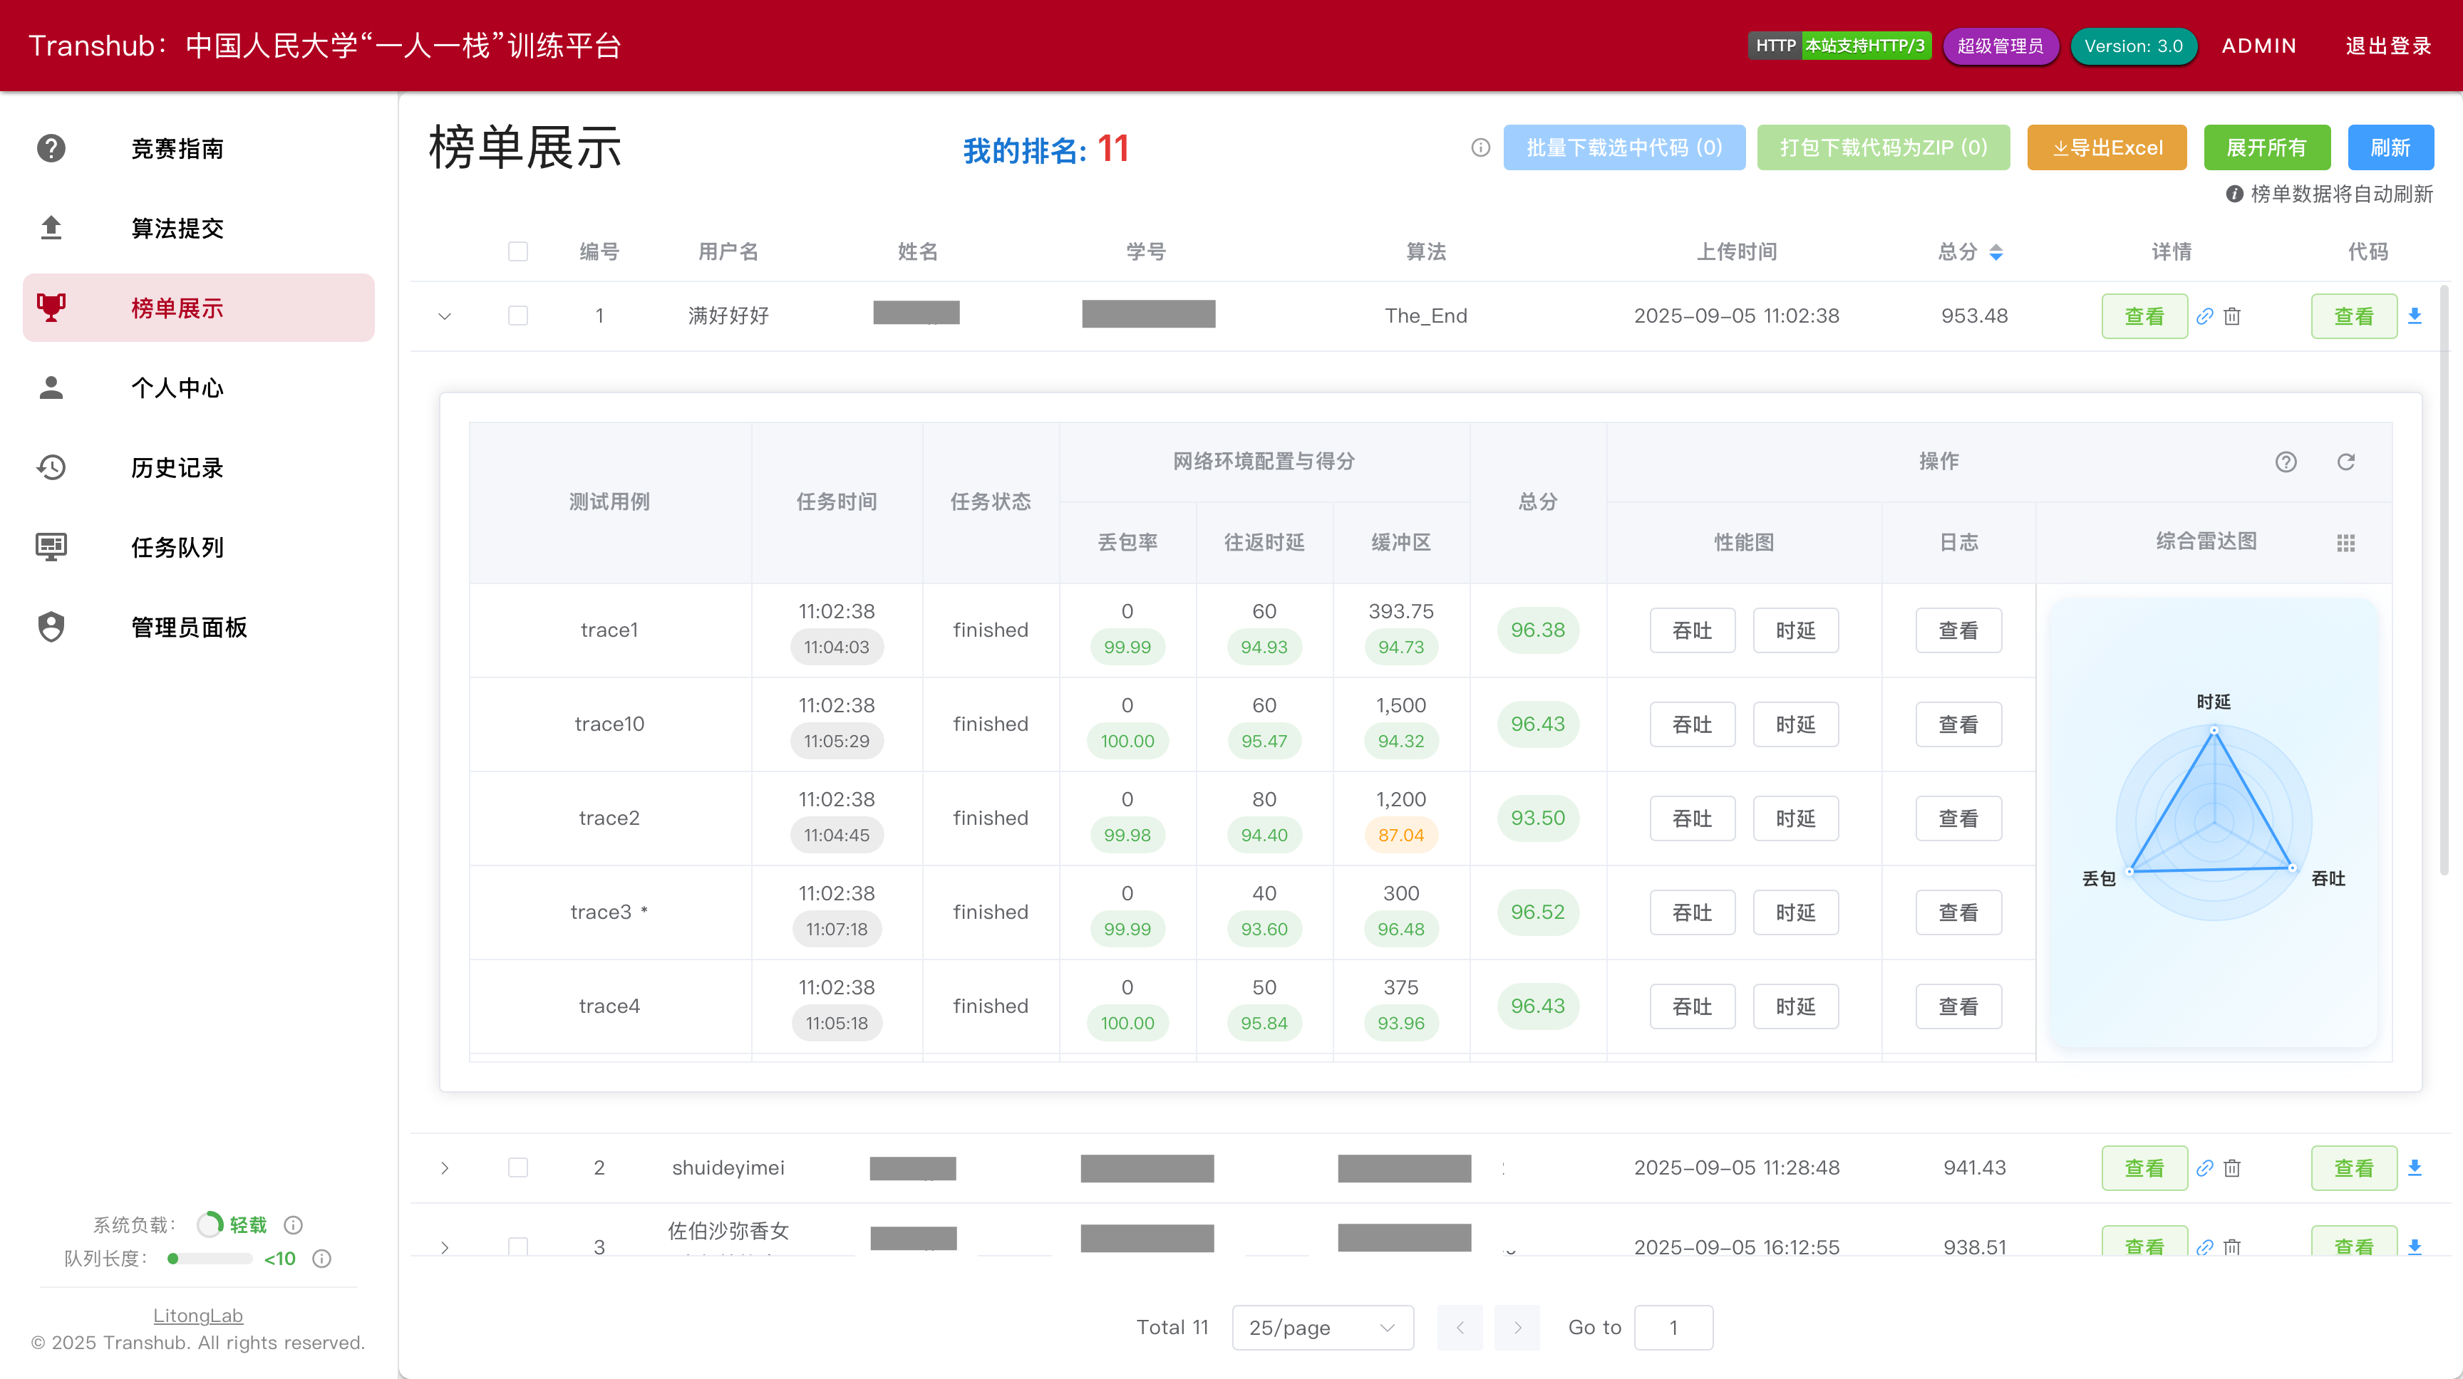
Task: Click the link icon in row 1
Action: 2205,316
